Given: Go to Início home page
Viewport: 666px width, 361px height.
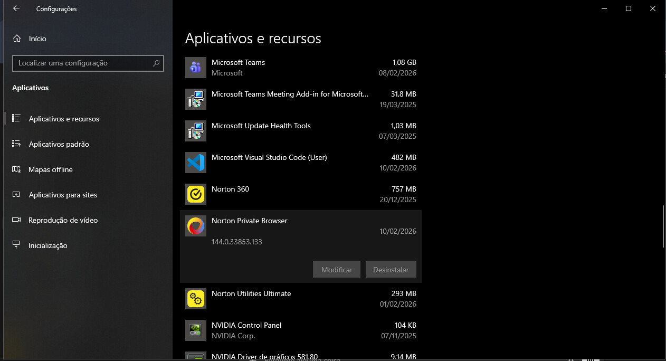Looking at the screenshot, I should coord(37,39).
